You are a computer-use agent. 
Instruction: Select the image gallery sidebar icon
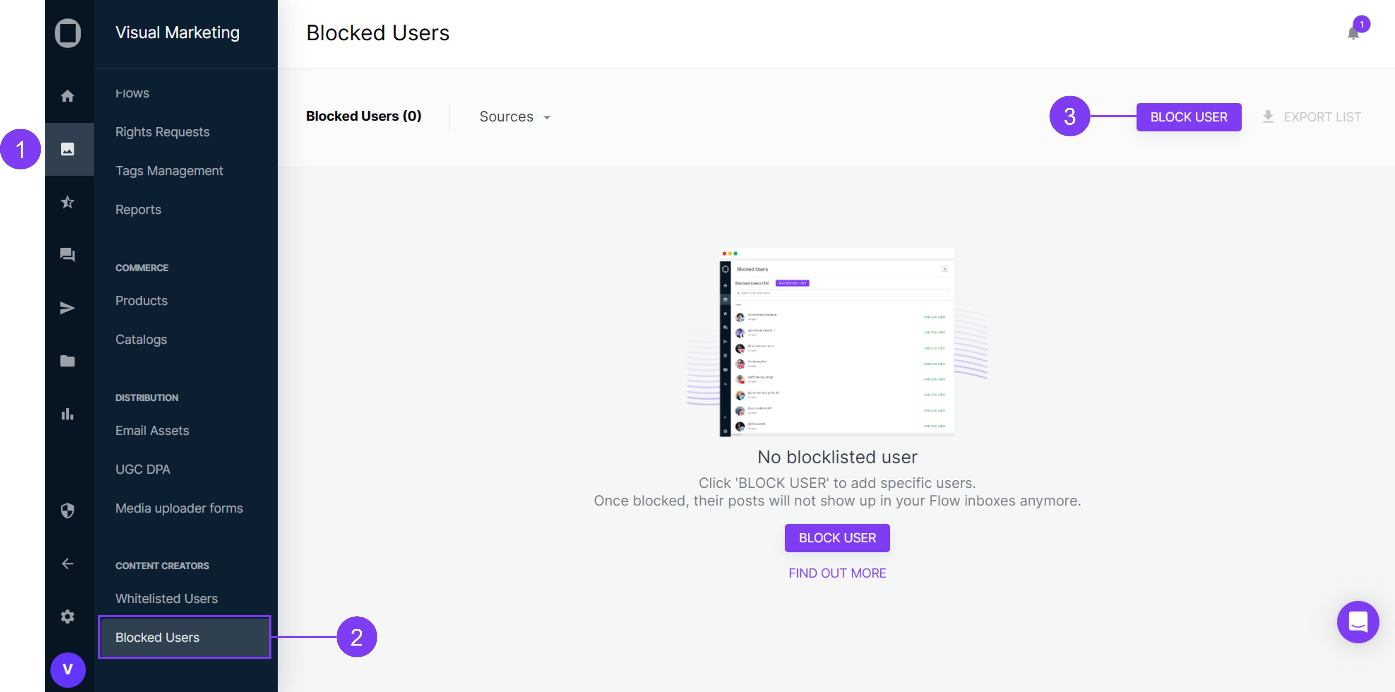coord(67,149)
